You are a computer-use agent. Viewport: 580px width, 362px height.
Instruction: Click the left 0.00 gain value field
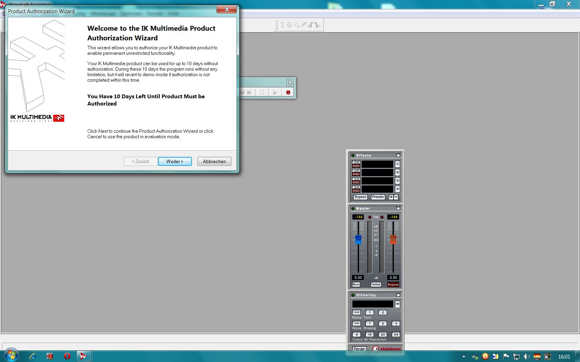pos(358,278)
